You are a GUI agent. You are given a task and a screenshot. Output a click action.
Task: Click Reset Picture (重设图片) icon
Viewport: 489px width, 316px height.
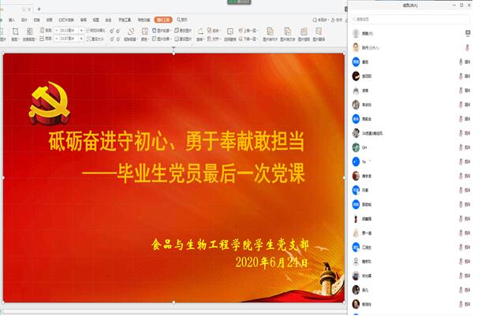tap(177, 39)
